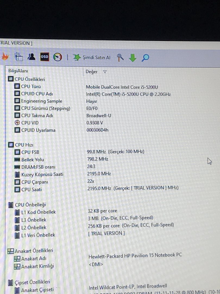Select Çipset Özellikleri group row
The image size is (220, 294).
[29, 282]
